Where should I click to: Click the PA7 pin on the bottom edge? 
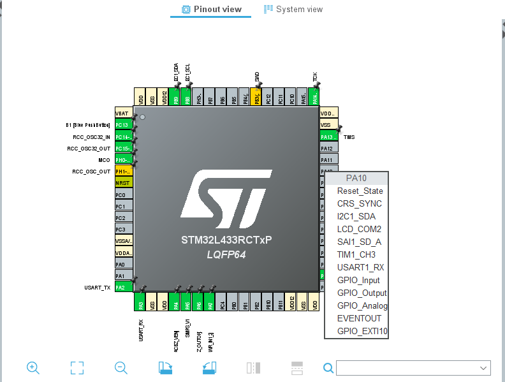(209, 302)
